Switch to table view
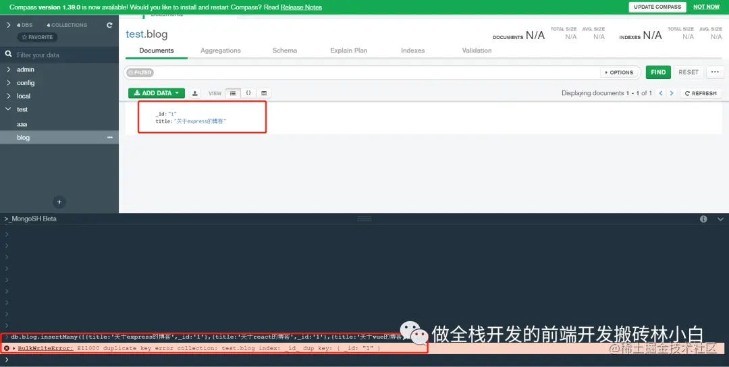 (x=264, y=93)
